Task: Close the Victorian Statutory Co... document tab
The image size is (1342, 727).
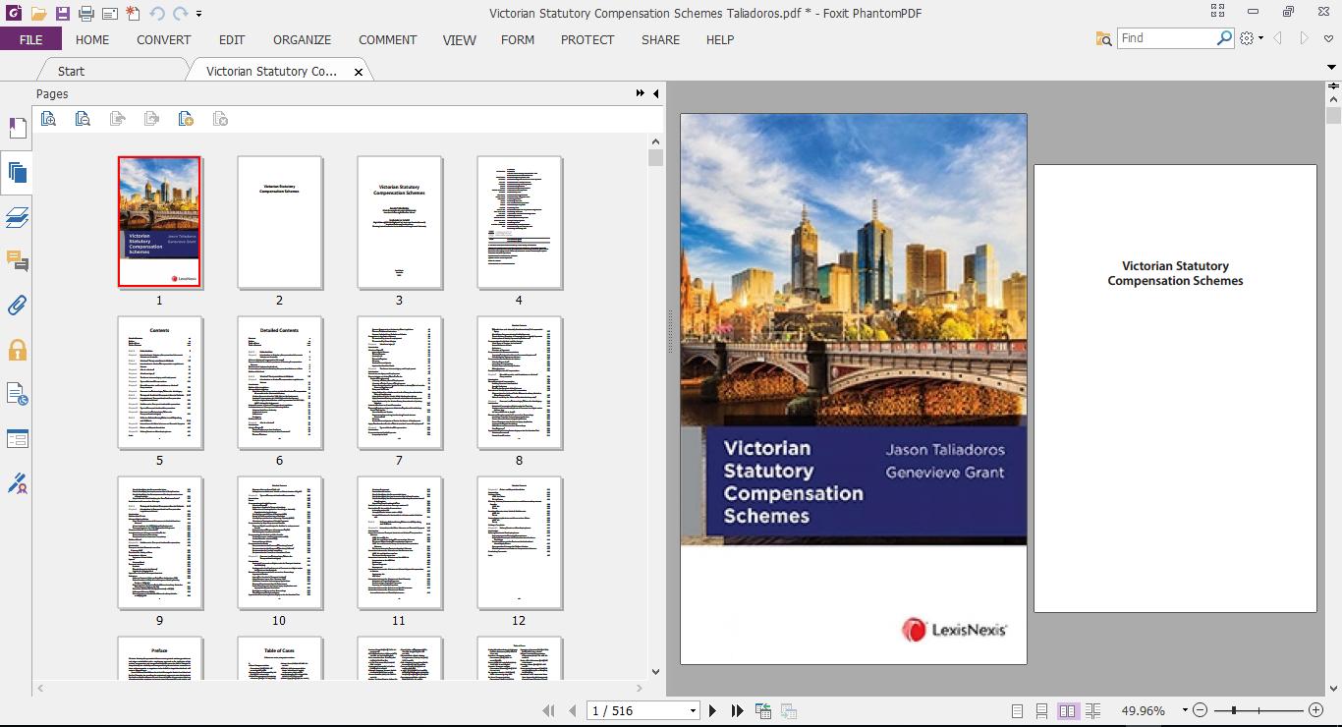Action: click(x=359, y=72)
